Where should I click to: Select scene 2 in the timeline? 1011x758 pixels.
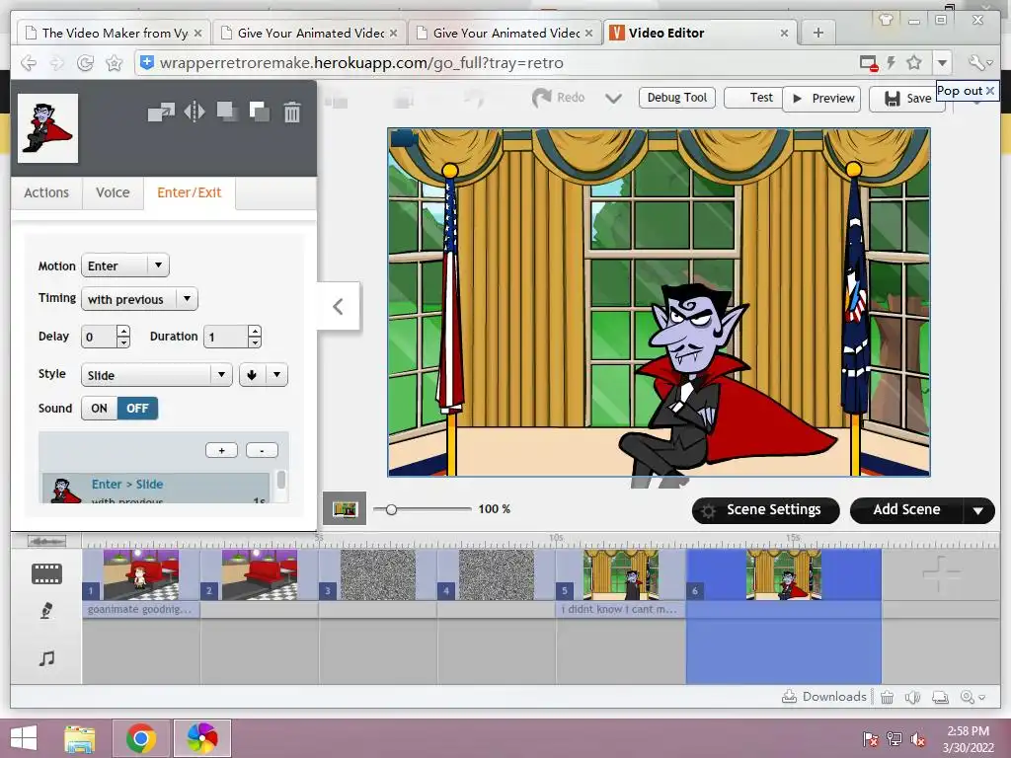[260, 574]
